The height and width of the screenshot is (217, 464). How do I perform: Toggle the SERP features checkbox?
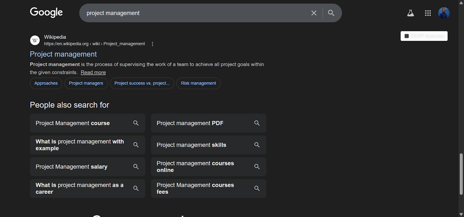point(407,36)
